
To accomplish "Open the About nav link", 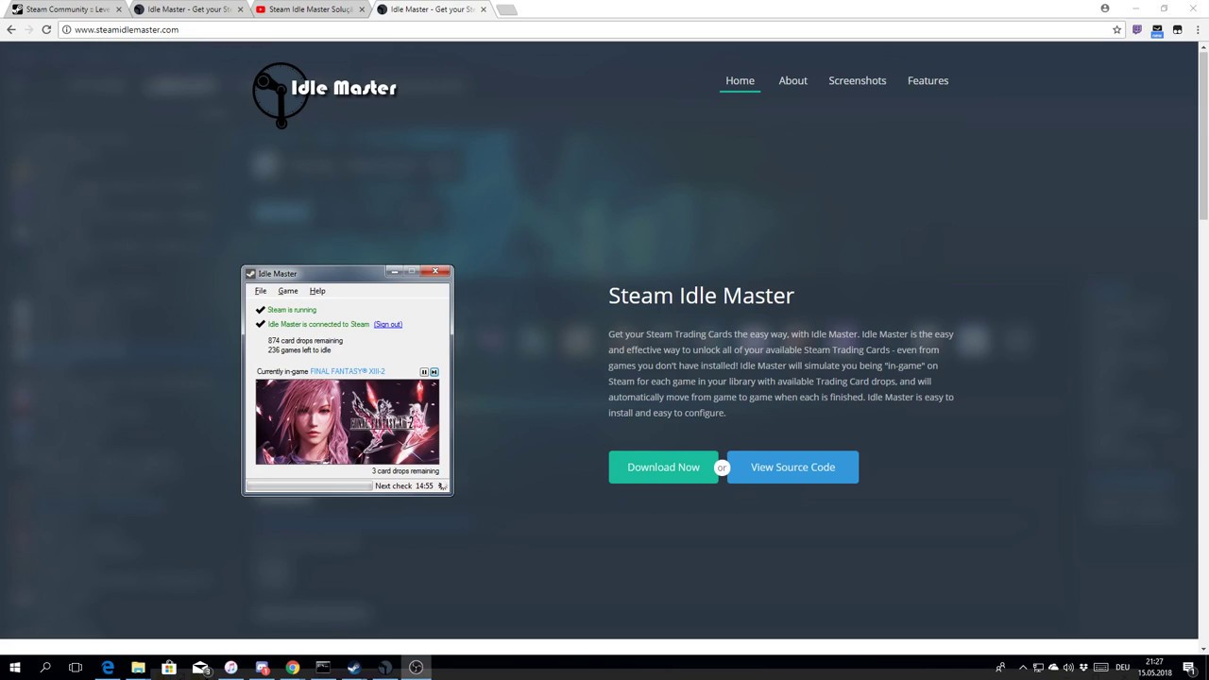I will click(792, 80).
